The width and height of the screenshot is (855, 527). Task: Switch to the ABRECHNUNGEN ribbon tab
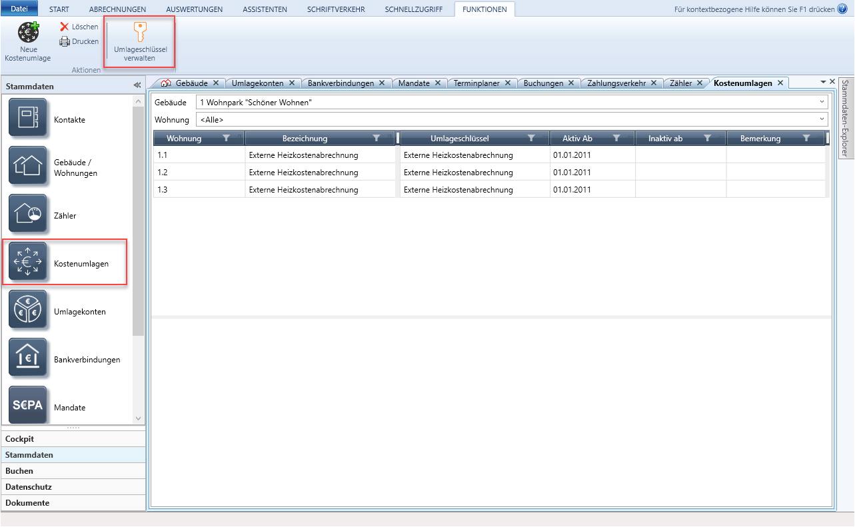[117, 9]
